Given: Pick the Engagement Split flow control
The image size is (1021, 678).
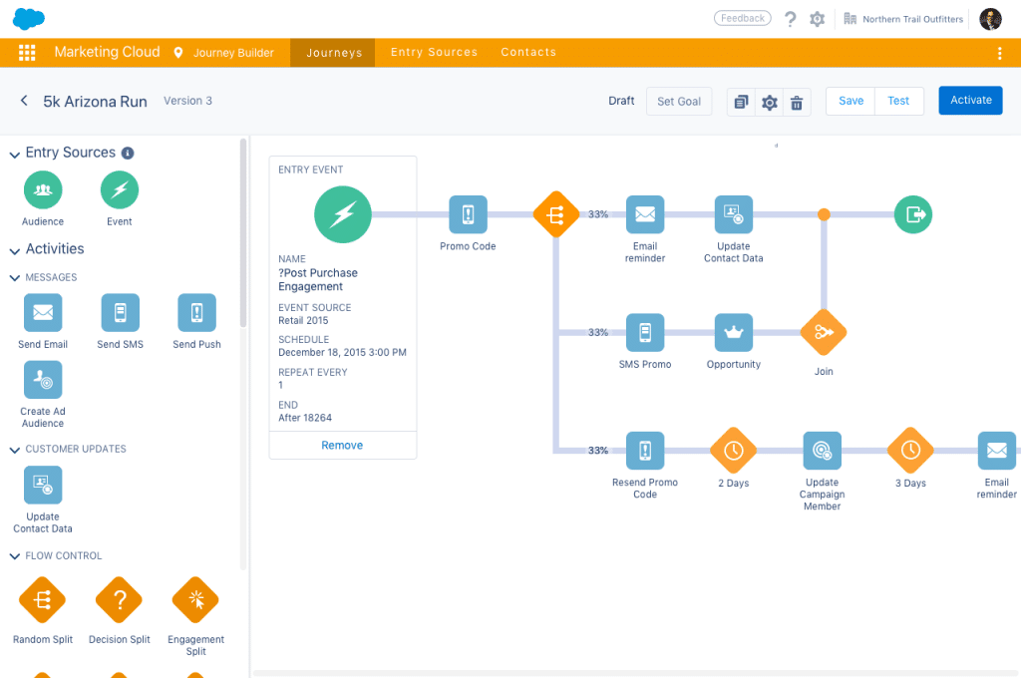Looking at the screenshot, I should (x=195, y=600).
